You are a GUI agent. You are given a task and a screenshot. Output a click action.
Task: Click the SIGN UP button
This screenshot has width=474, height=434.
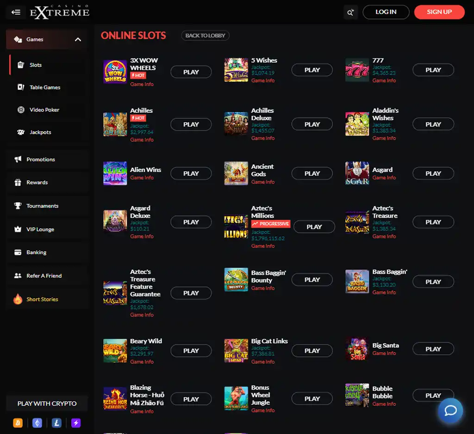(x=439, y=12)
